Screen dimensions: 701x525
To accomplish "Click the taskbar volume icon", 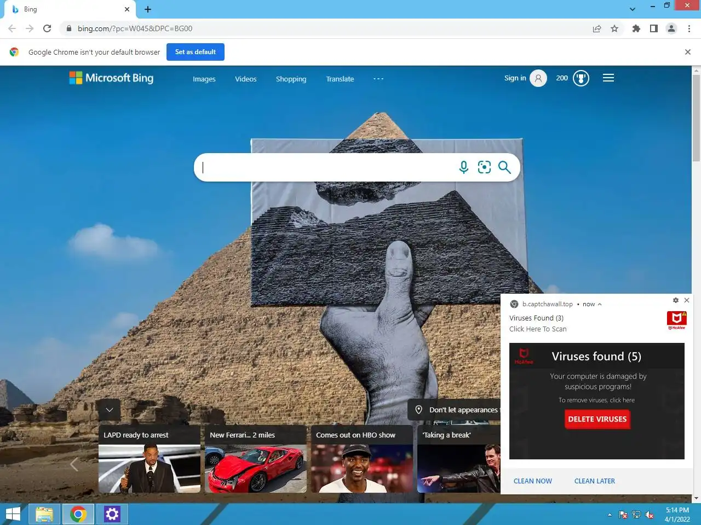I will coord(650,515).
